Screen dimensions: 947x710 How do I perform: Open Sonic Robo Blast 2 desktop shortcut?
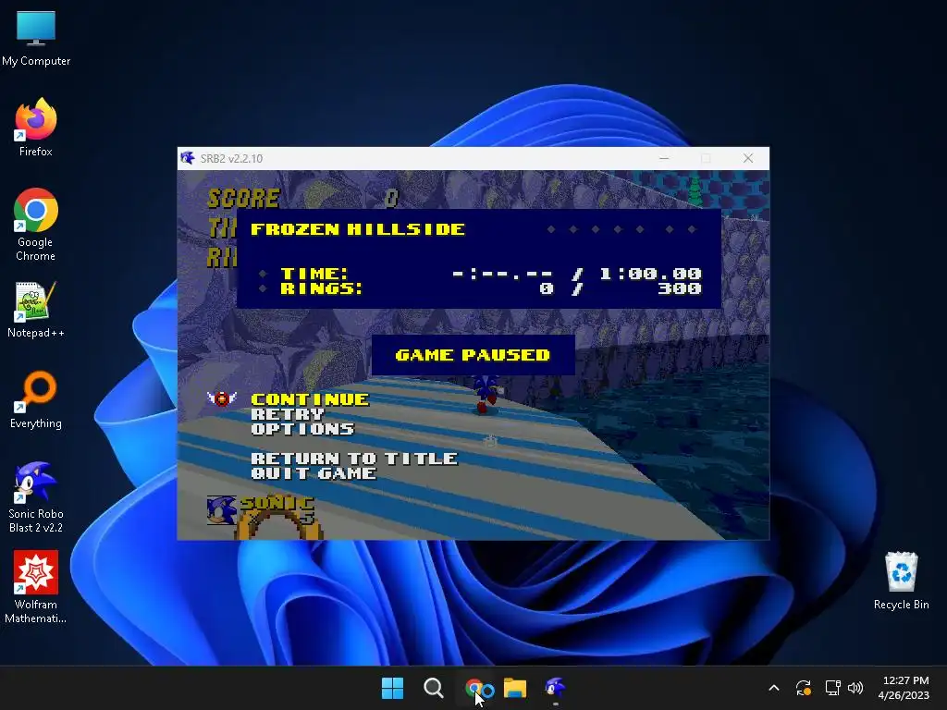(x=36, y=496)
